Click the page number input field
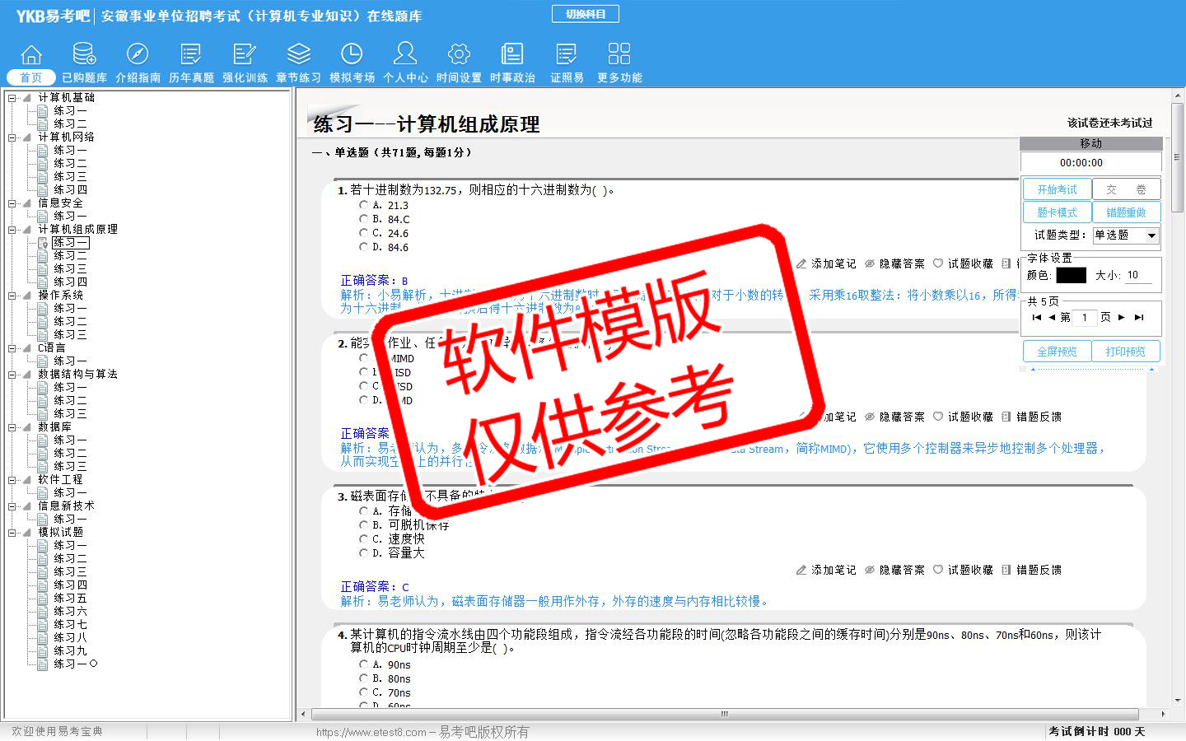This screenshot has width=1186, height=741. point(1085,318)
